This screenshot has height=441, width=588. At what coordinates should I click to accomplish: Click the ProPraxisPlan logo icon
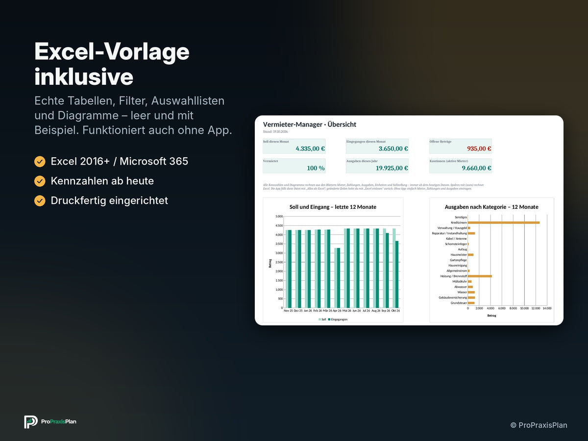(31, 422)
